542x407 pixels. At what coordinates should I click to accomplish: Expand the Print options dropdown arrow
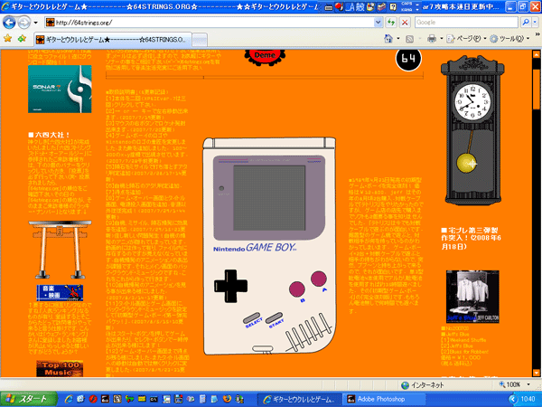[x=442, y=38]
